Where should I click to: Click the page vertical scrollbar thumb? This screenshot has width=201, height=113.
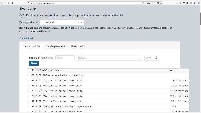pyautogui.click(x=200, y=19)
